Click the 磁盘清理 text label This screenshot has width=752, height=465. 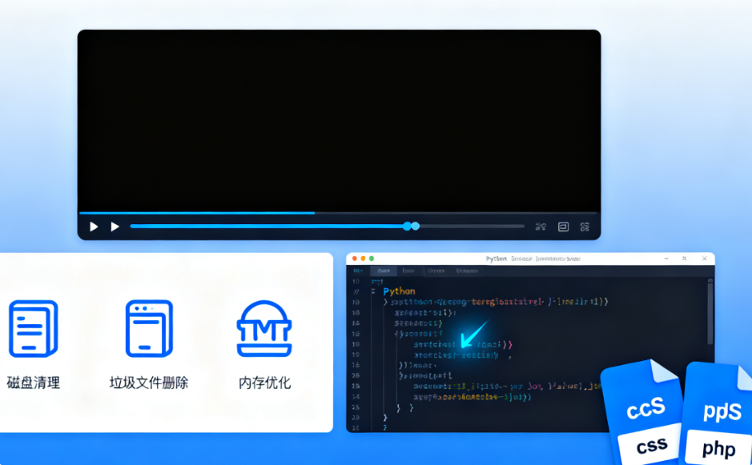(x=33, y=383)
